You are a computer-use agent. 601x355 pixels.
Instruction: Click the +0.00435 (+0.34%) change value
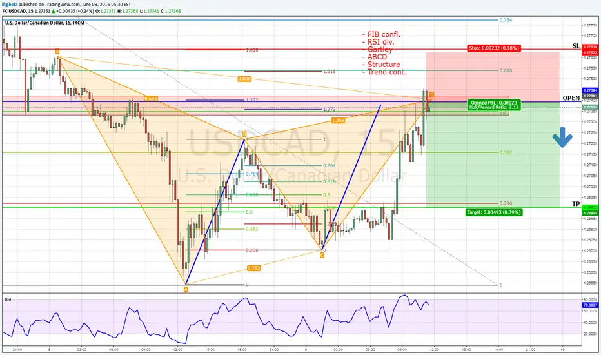[x=74, y=11]
